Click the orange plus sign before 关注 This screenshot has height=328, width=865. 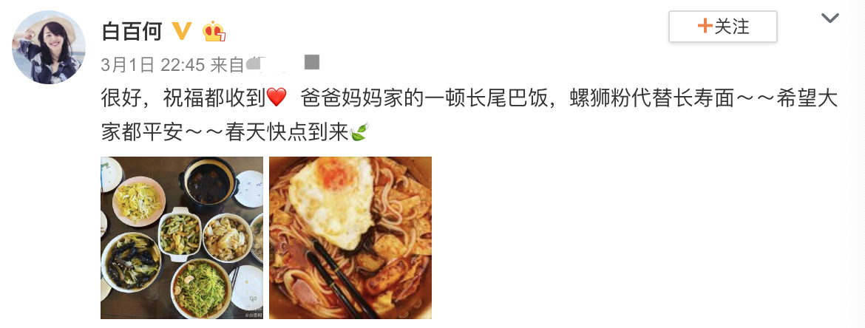pos(705,26)
